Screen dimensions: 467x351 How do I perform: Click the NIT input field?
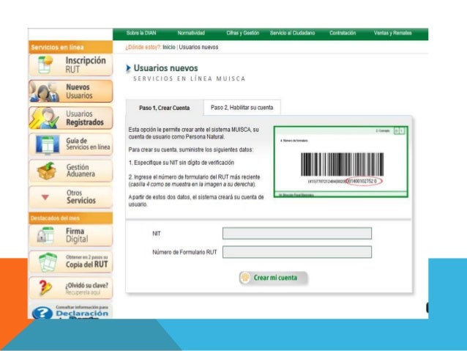297,233
